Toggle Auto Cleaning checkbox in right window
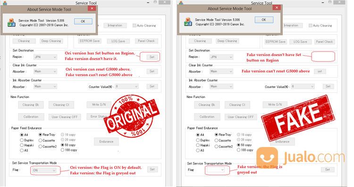 [x=311, y=25]
